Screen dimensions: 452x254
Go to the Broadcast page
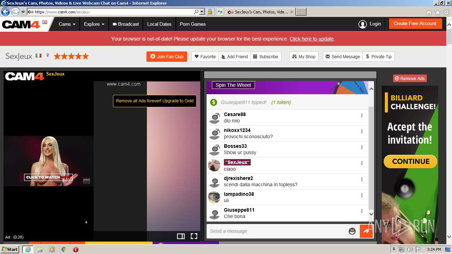click(x=126, y=24)
